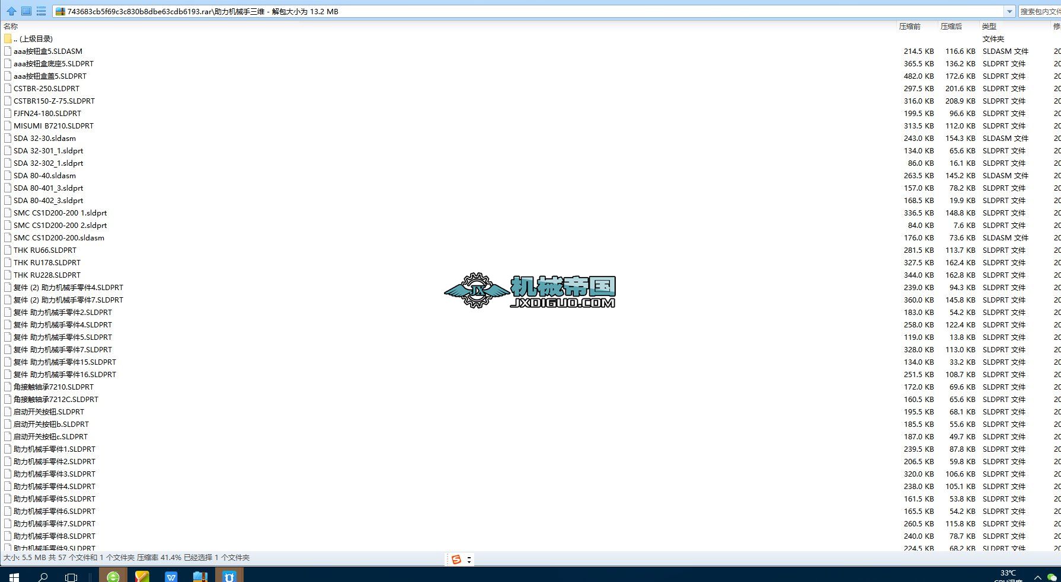The image size is (1061, 582).
Task: Select file FJFN24-180.SLDPRT
Action: pos(47,113)
